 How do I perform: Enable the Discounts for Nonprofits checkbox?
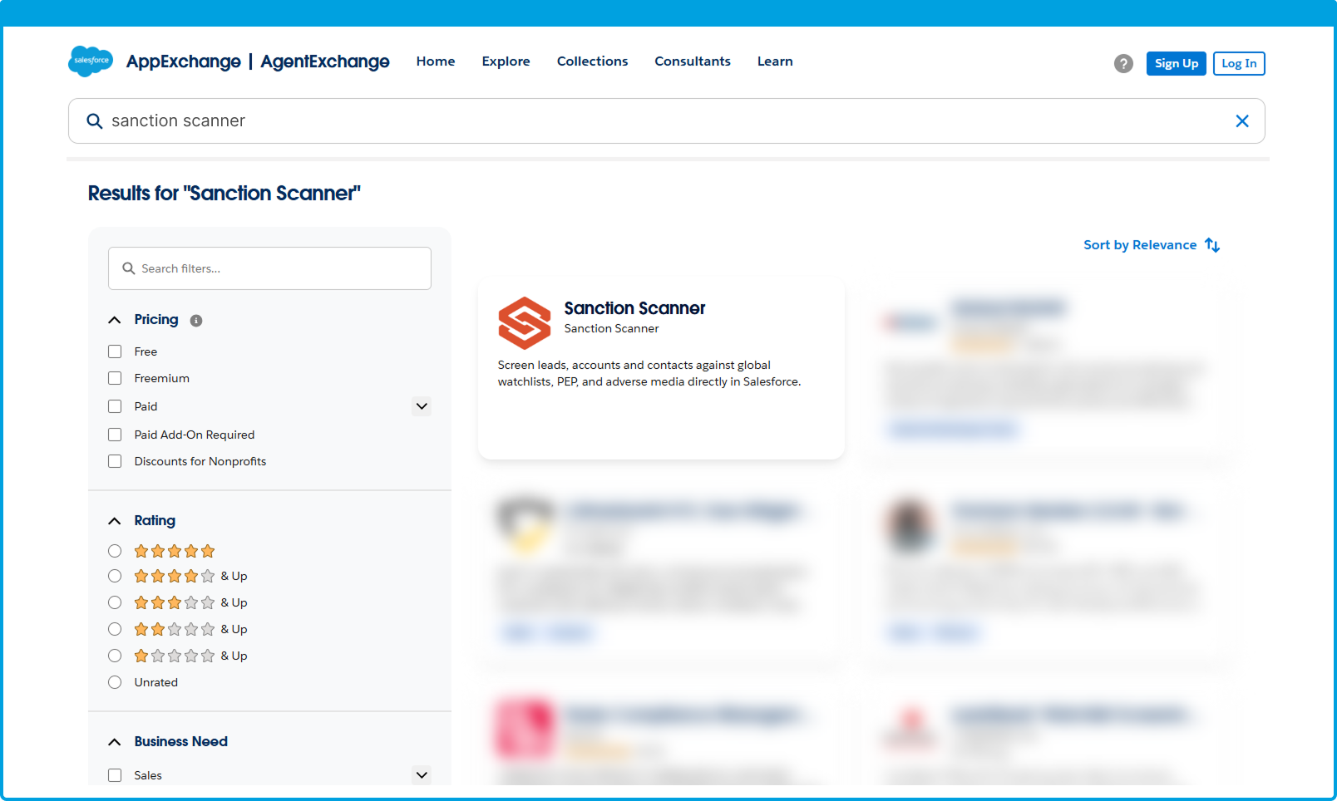(115, 461)
